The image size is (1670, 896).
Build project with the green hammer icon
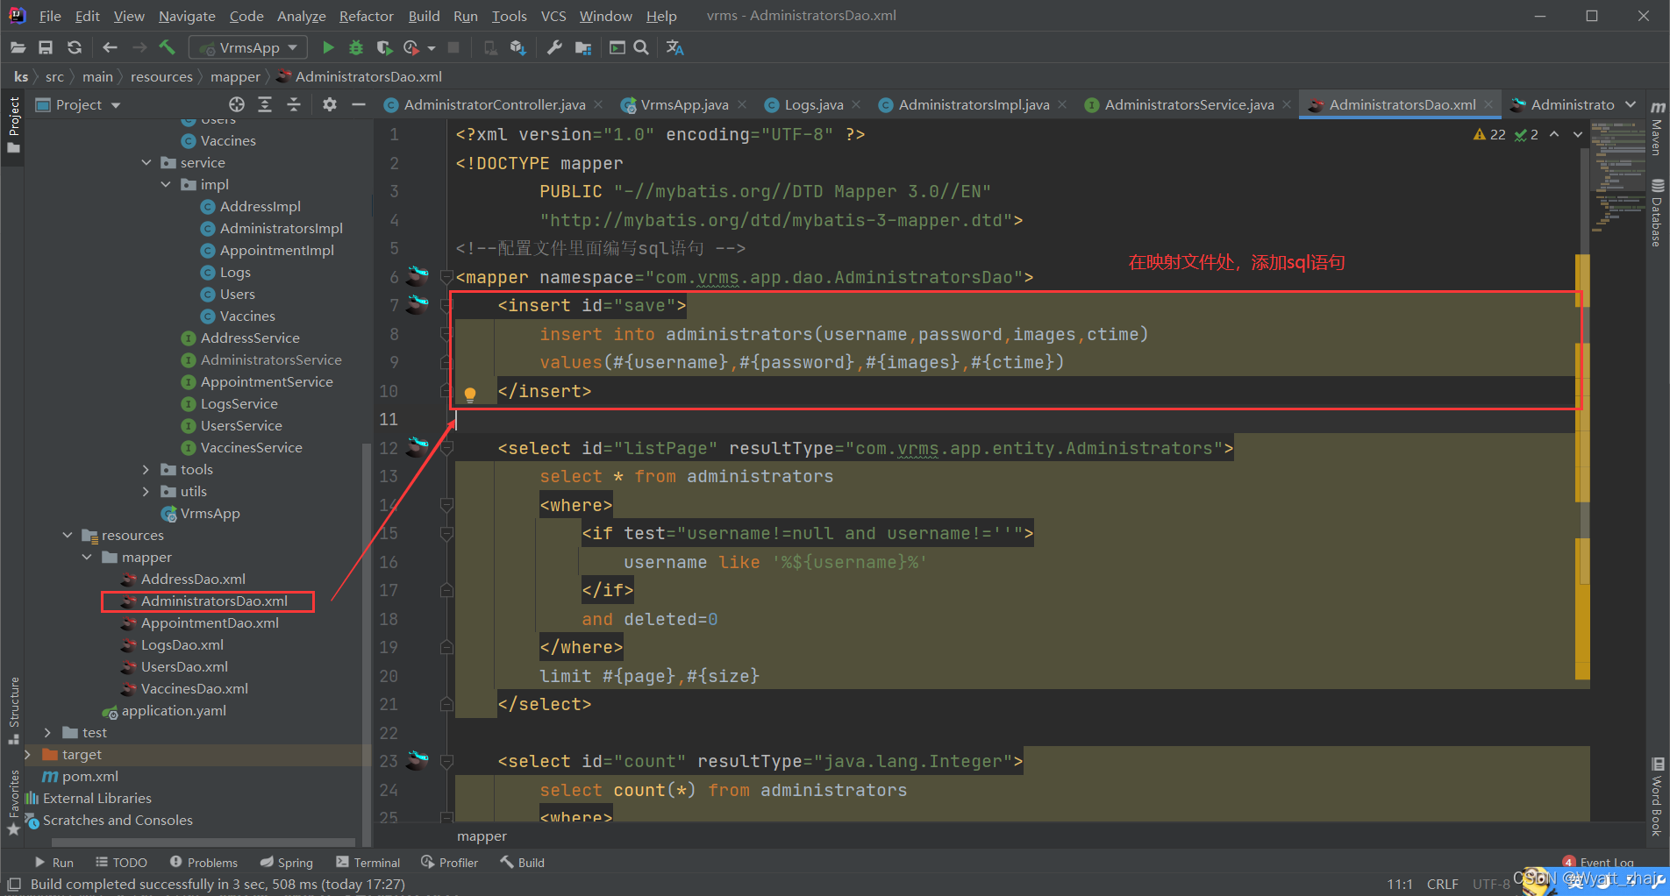[167, 47]
